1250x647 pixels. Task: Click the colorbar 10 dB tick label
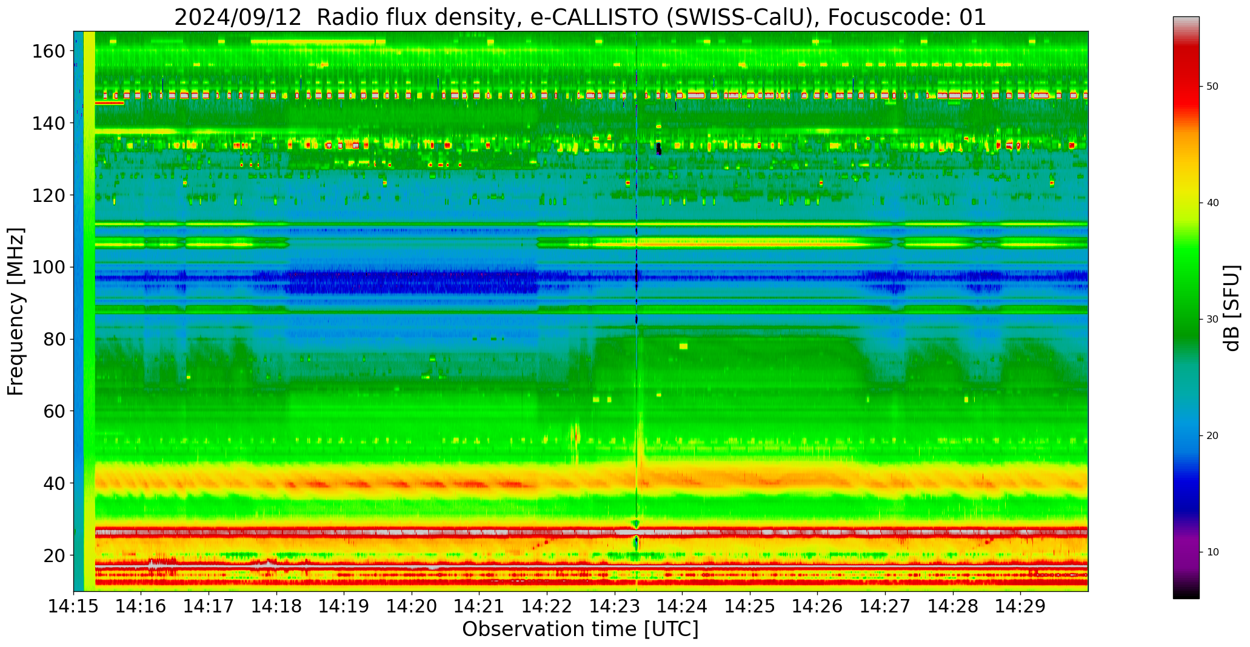[1212, 552]
